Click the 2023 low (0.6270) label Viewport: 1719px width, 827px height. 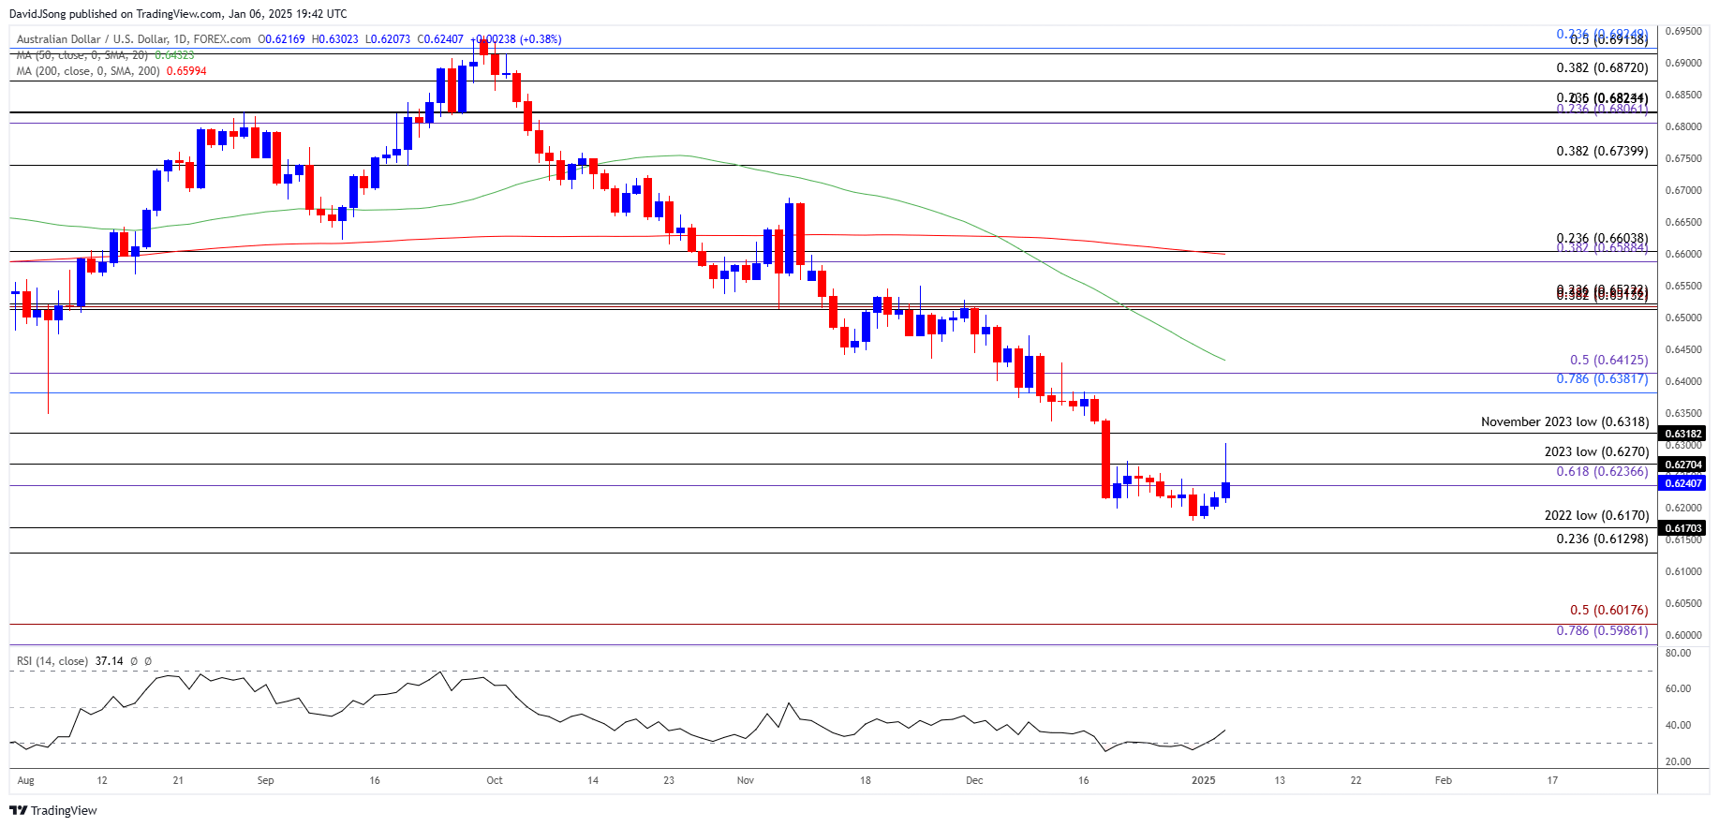click(x=1596, y=451)
